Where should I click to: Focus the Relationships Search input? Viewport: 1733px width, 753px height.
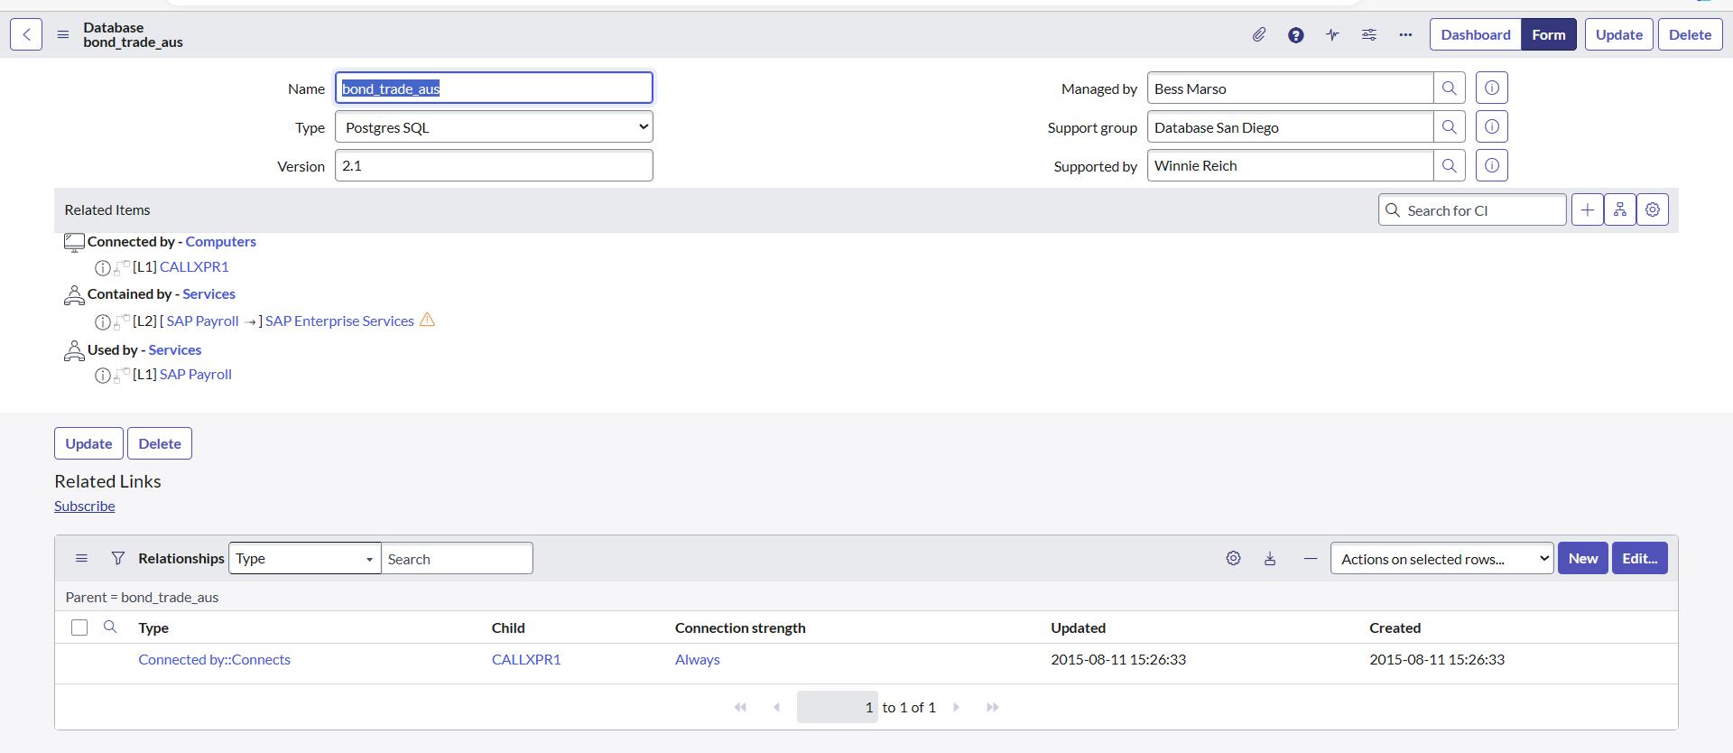[x=457, y=559]
